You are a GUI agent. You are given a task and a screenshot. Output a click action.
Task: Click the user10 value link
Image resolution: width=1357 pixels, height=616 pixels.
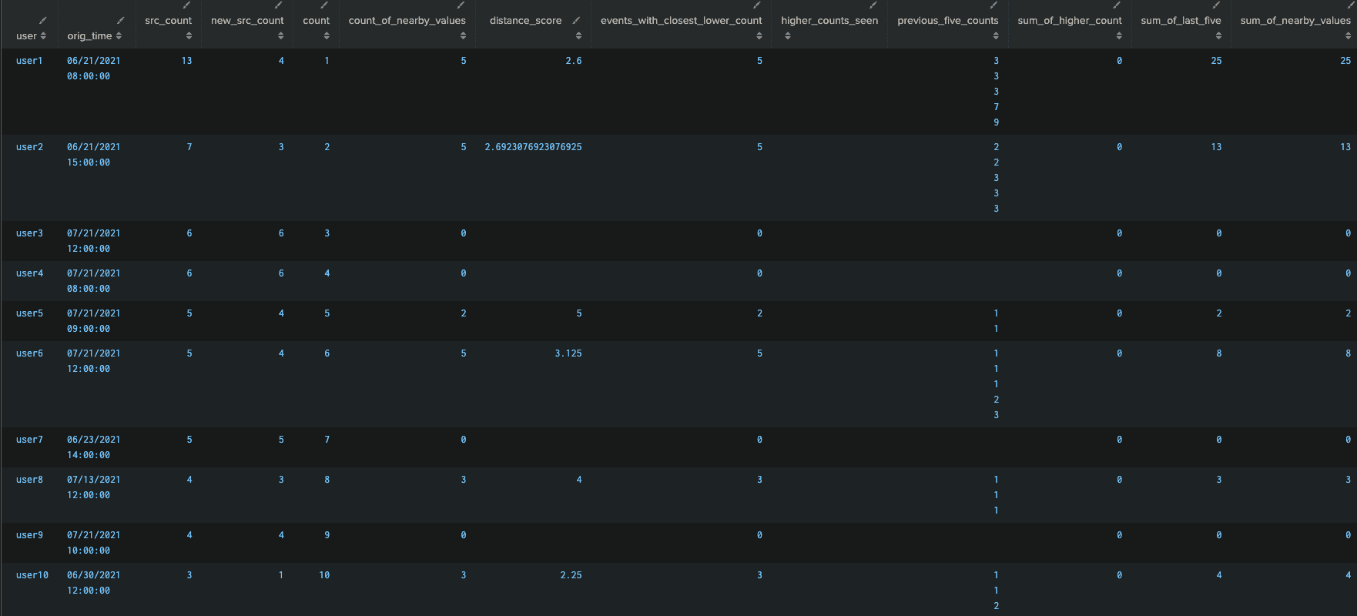32,575
